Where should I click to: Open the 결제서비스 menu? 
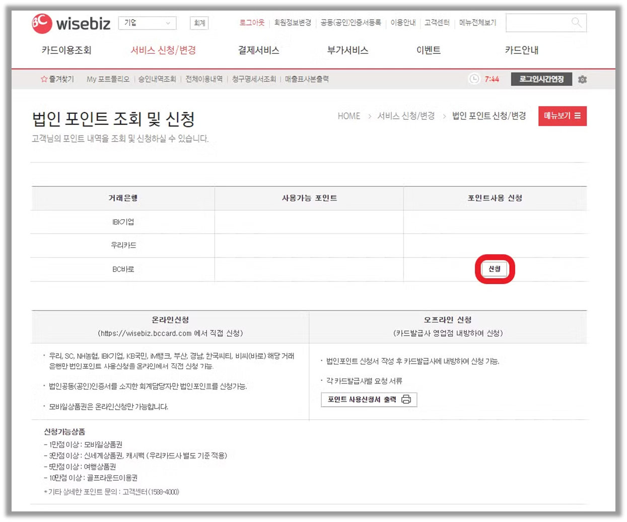click(258, 50)
